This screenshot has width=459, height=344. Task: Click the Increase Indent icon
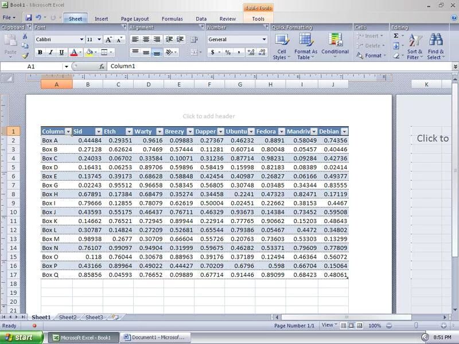180,39
